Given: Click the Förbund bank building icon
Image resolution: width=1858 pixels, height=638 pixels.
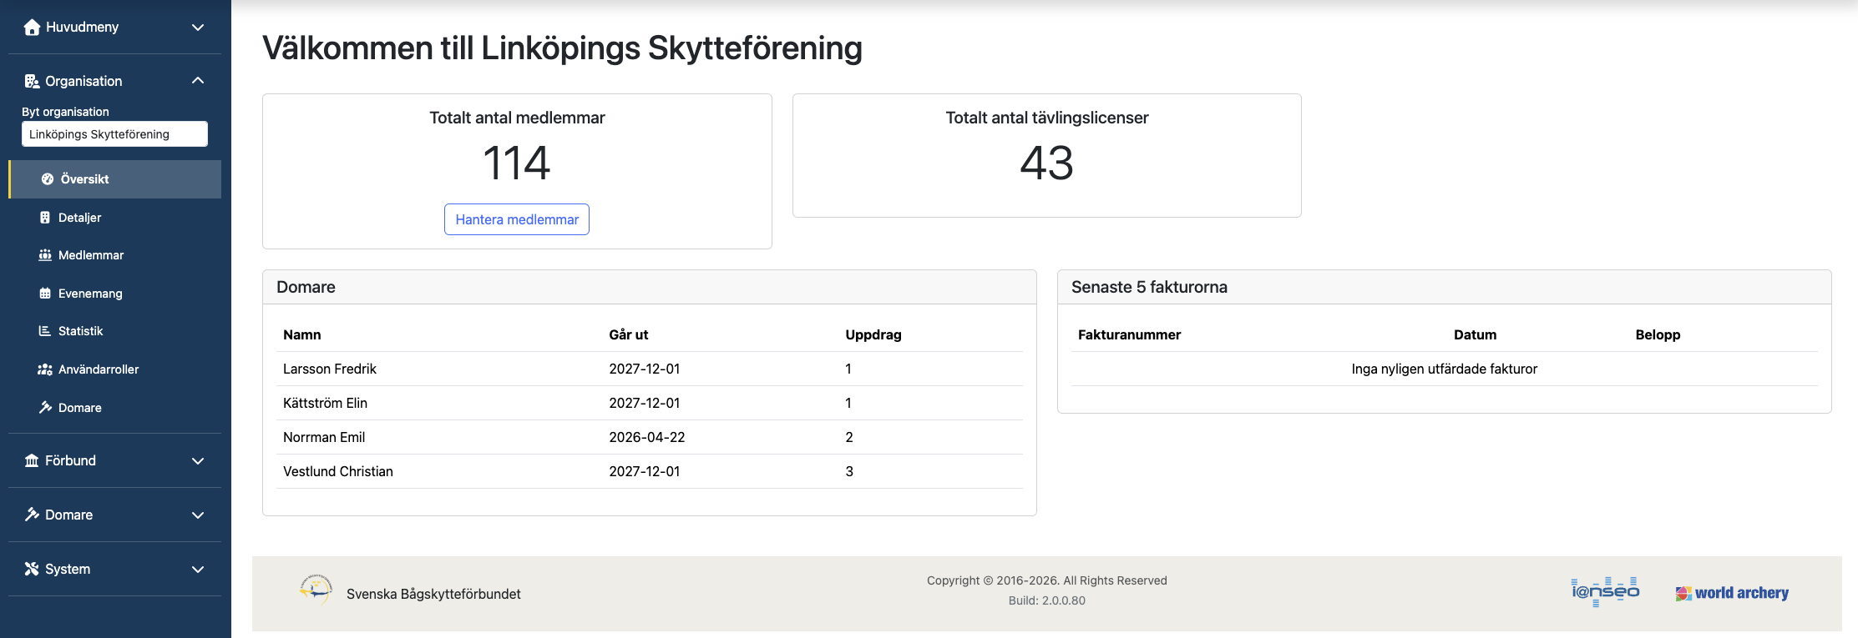Looking at the screenshot, I should pos(32,461).
